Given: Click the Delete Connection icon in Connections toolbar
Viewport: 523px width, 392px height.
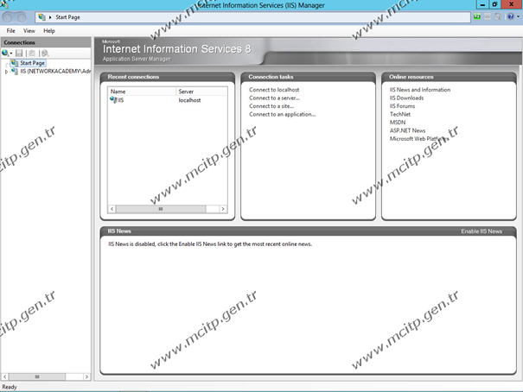Looking at the screenshot, I should coord(45,53).
